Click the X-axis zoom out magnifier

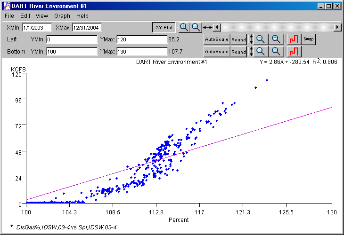196,27
